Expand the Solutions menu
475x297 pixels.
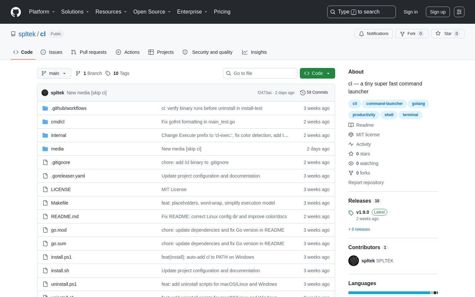coord(75,12)
